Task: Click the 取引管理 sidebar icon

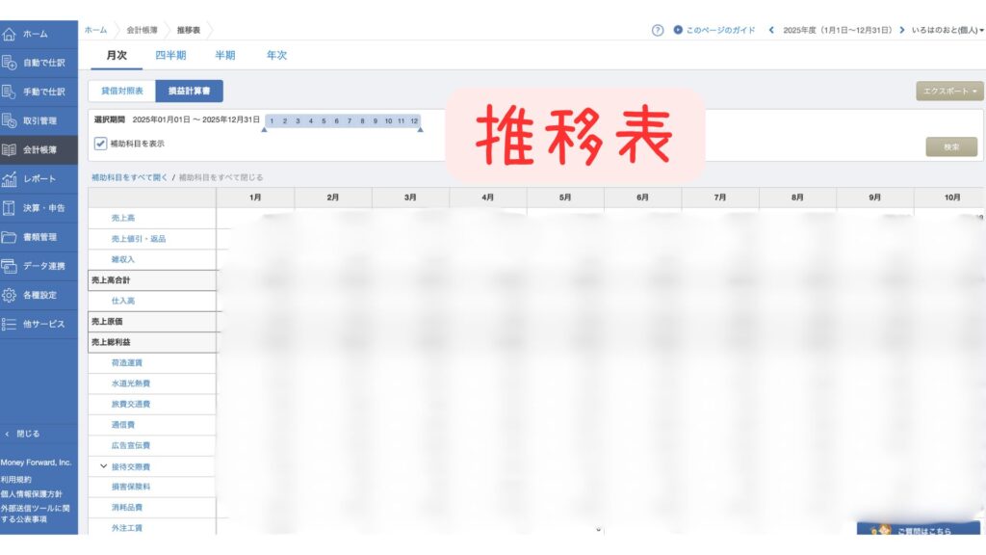Action: [10, 119]
